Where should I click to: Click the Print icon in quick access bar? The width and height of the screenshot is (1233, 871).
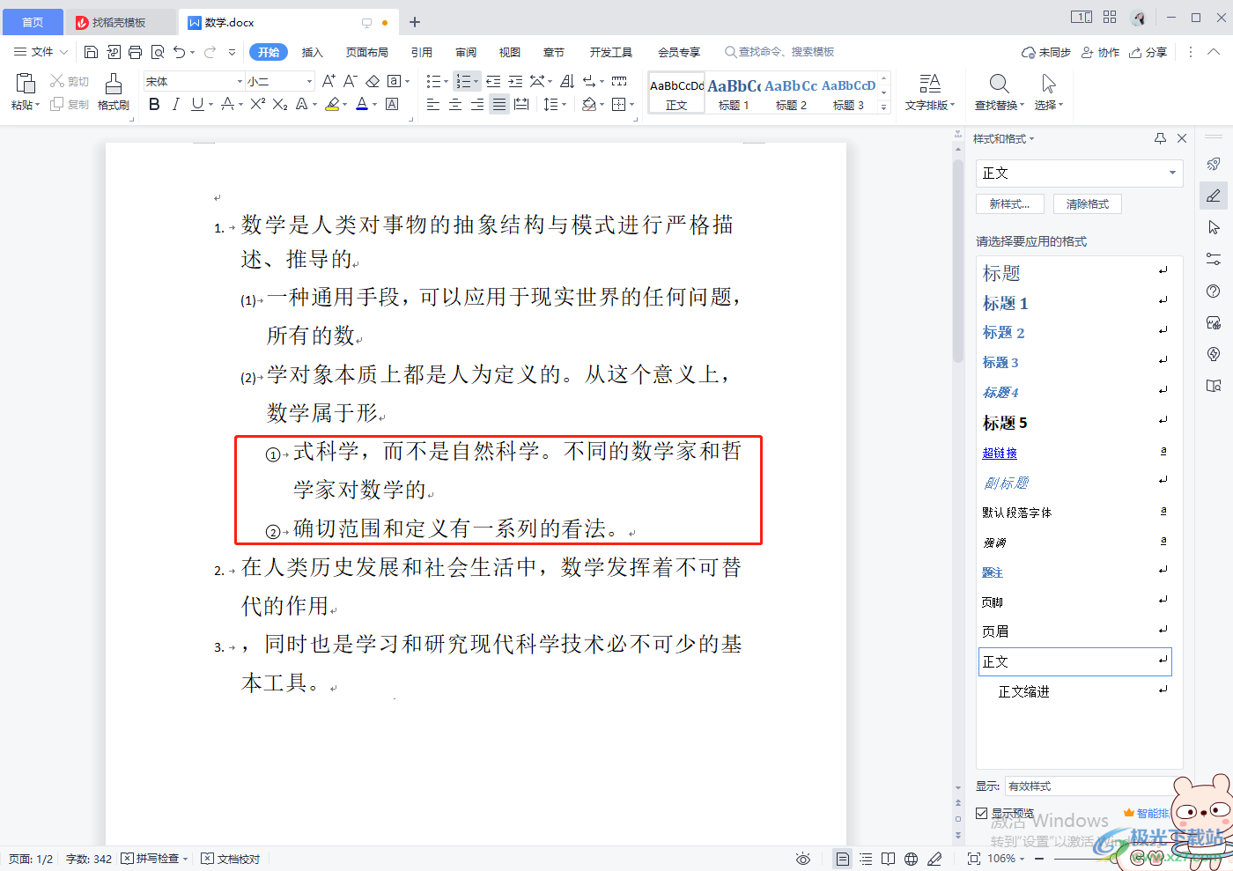click(135, 52)
